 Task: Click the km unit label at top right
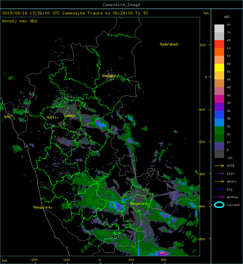tap(206, 13)
